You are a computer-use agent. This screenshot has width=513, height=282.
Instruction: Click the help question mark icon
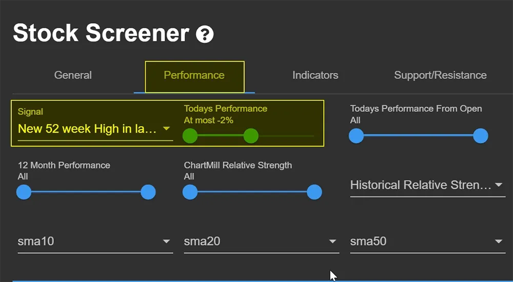click(205, 34)
